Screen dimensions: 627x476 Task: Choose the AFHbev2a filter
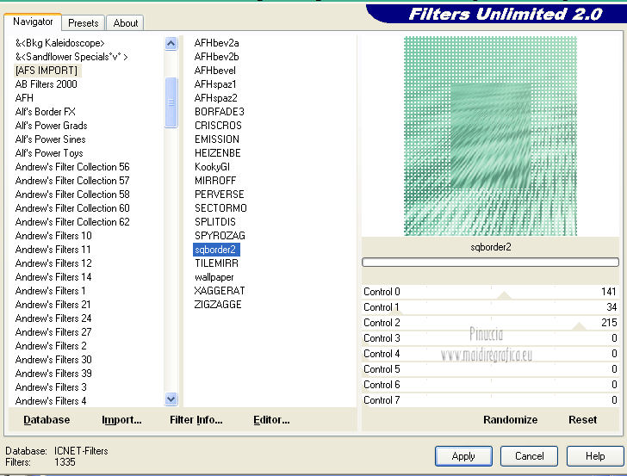(x=217, y=43)
